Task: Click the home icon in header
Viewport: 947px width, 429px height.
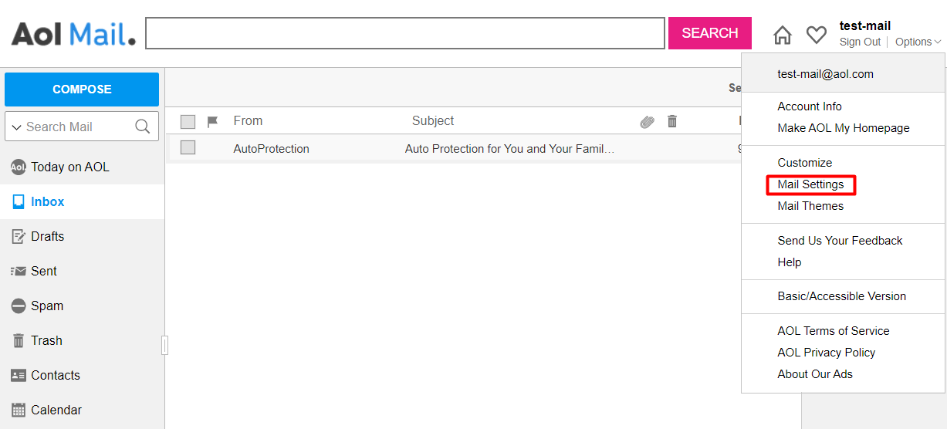Action: [783, 35]
